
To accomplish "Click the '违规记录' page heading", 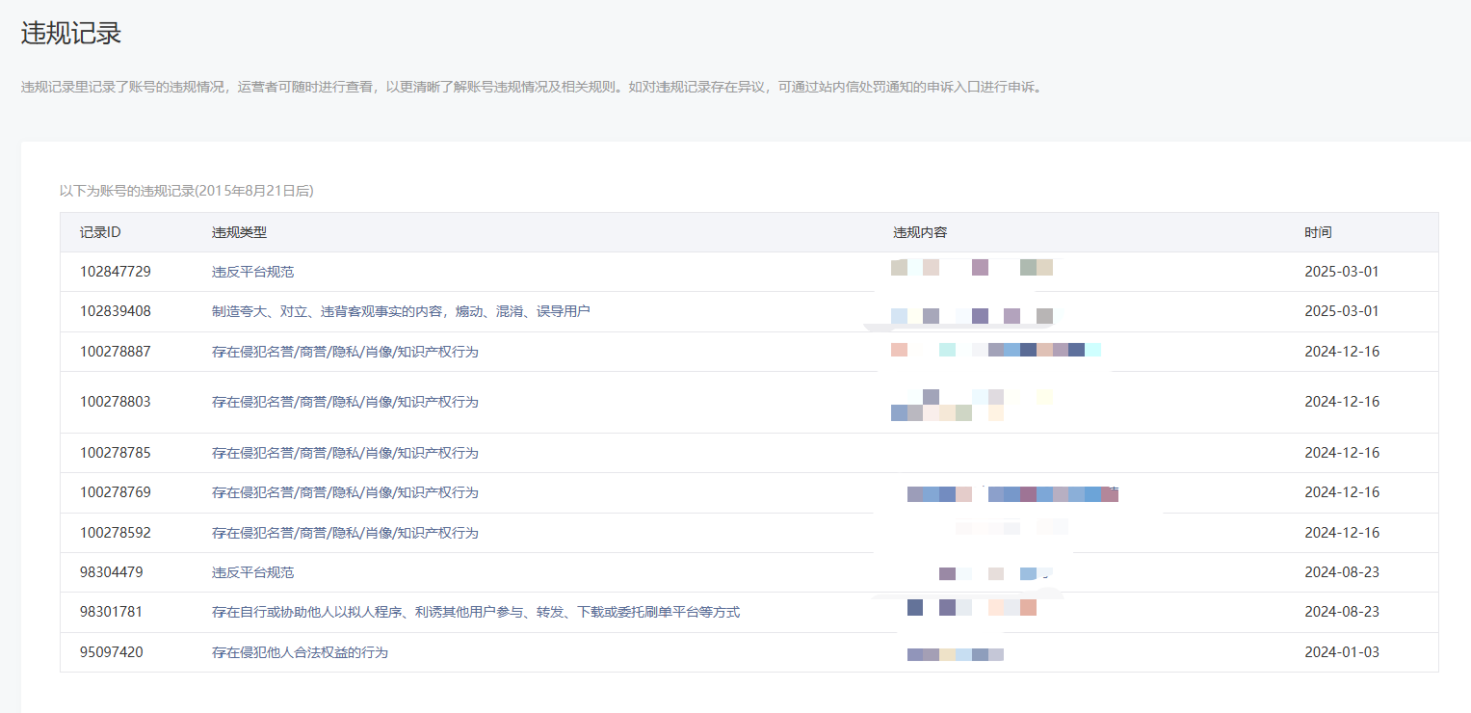I will point(71,33).
